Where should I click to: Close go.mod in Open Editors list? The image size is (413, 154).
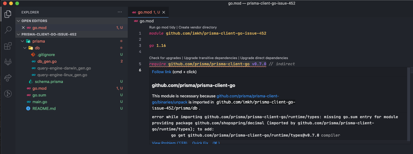pos(23,28)
